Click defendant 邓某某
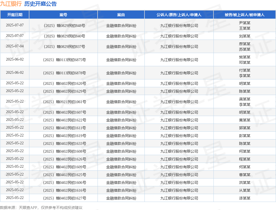Viewport: 276px width, 210px height. [x=245, y=62]
